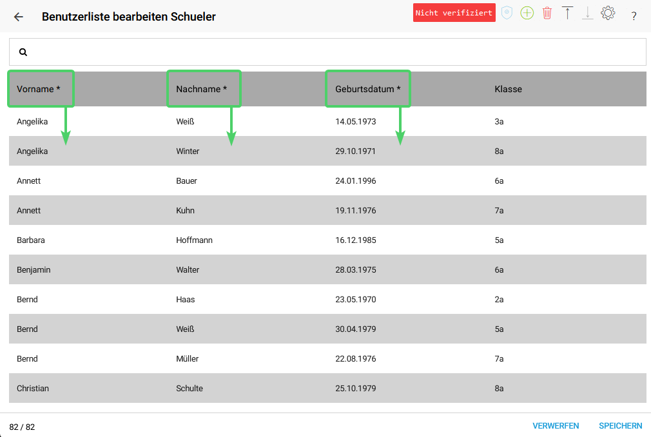Sort by Vorname column header
Image resolution: width=651 pixels, height=437 pixels.
coord(39,89)
